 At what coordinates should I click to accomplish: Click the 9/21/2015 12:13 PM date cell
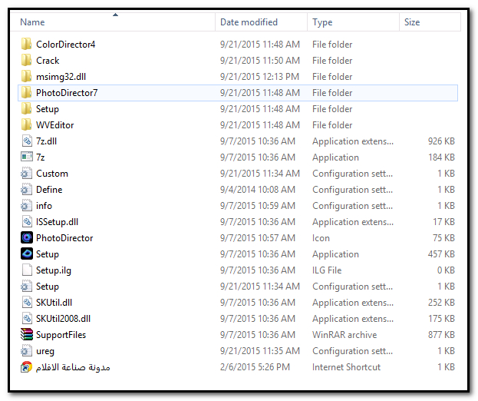tap(260, 77)
